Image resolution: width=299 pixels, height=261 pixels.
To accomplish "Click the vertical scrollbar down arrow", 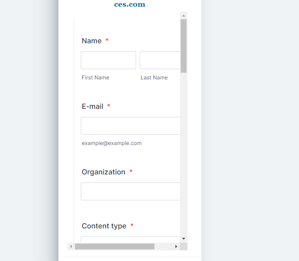I will coord(183,239).
